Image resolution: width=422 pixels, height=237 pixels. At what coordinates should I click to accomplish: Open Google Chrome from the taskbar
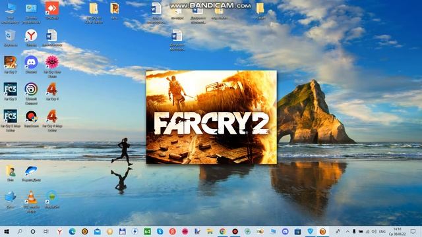pyautogui.click(x=222, y=231)
